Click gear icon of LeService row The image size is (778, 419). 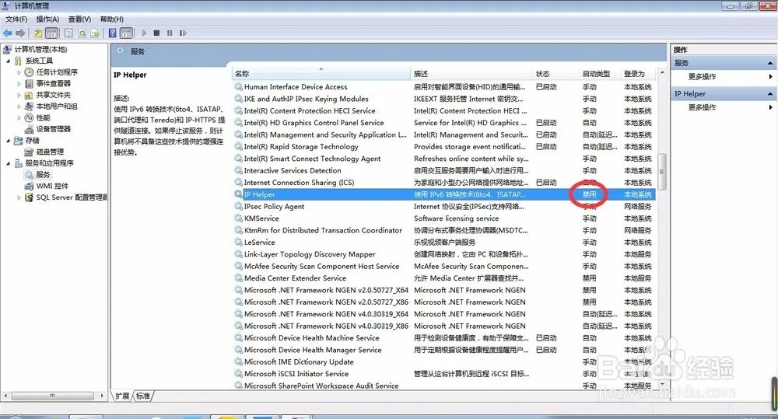tap(239, 242)
